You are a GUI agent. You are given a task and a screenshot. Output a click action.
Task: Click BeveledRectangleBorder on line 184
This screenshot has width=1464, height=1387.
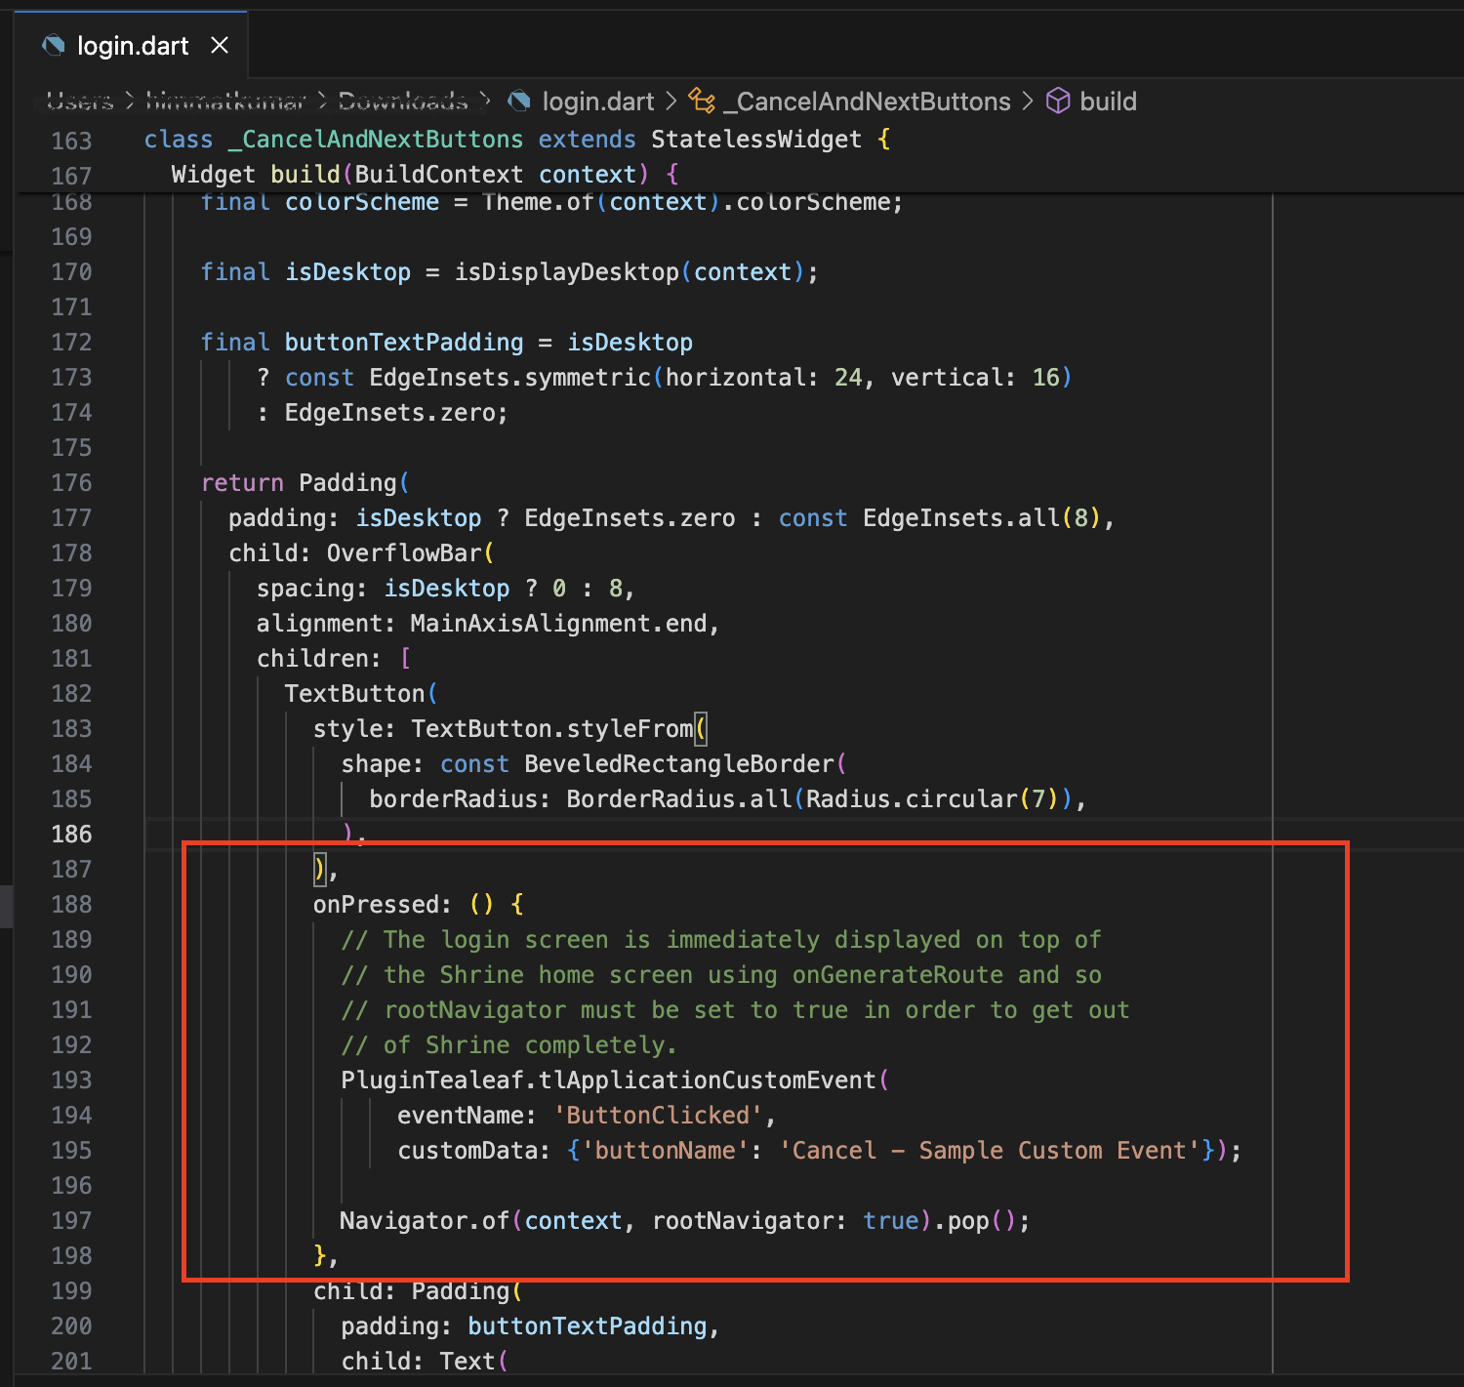point(678,764)
